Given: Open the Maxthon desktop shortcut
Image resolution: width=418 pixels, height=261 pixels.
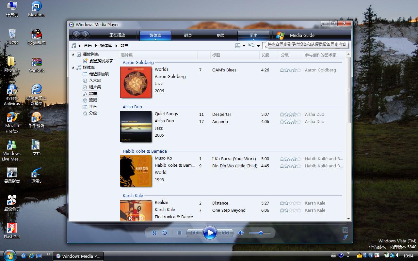Looking at the screenshot, I should click(36, 9).
